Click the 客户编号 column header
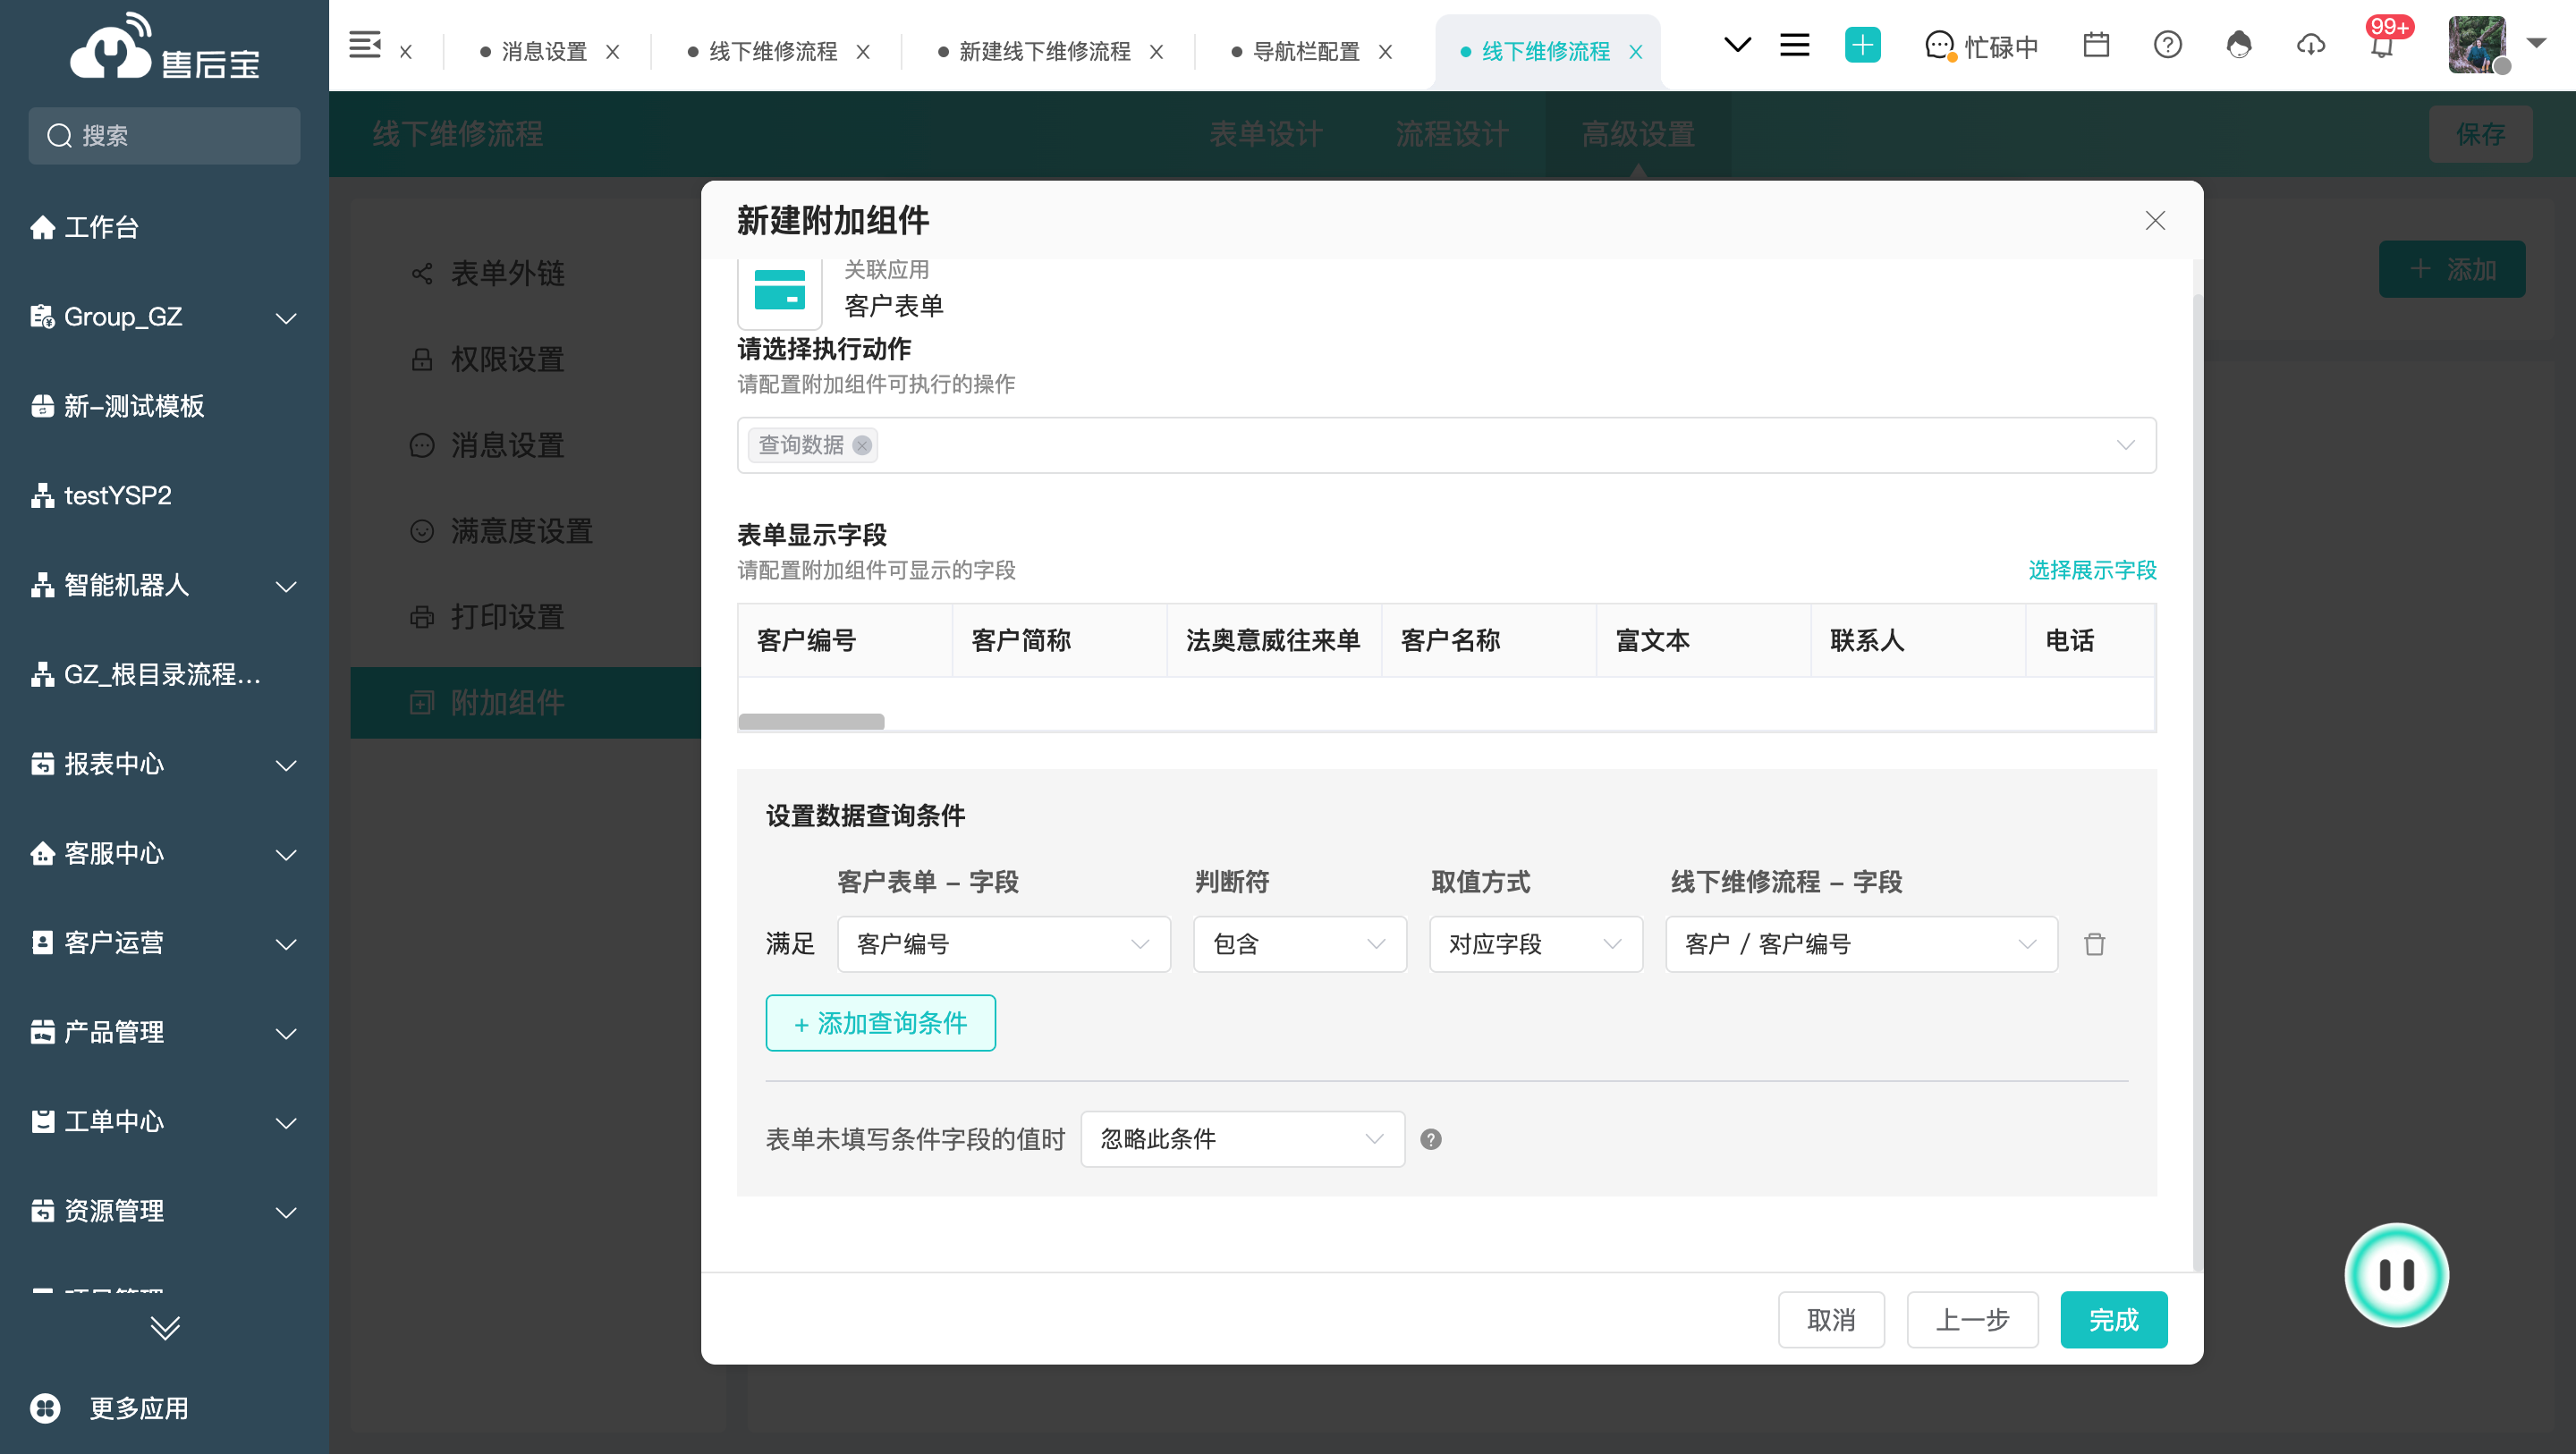 [845, 641]
